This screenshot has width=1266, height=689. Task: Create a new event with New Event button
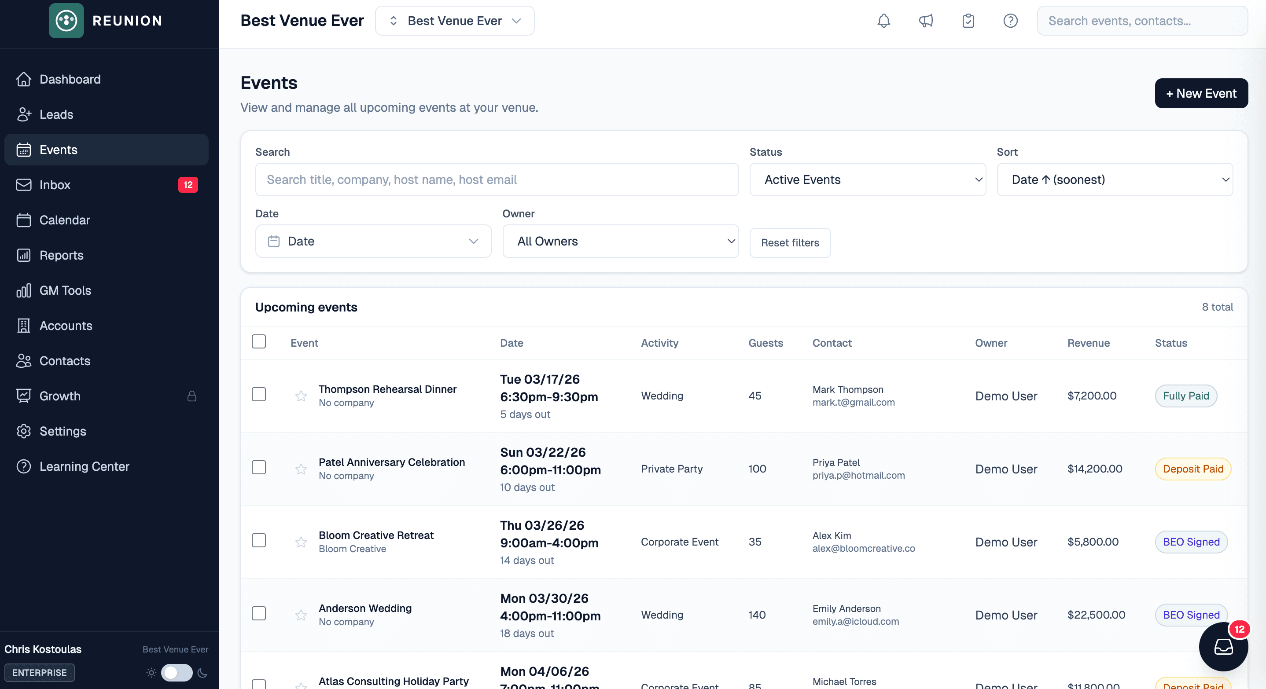coord(1201,93)
